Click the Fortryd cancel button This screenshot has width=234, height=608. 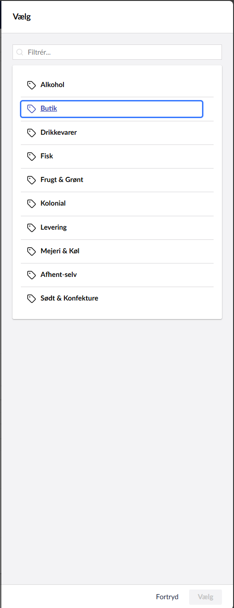(x=167, y=597)
